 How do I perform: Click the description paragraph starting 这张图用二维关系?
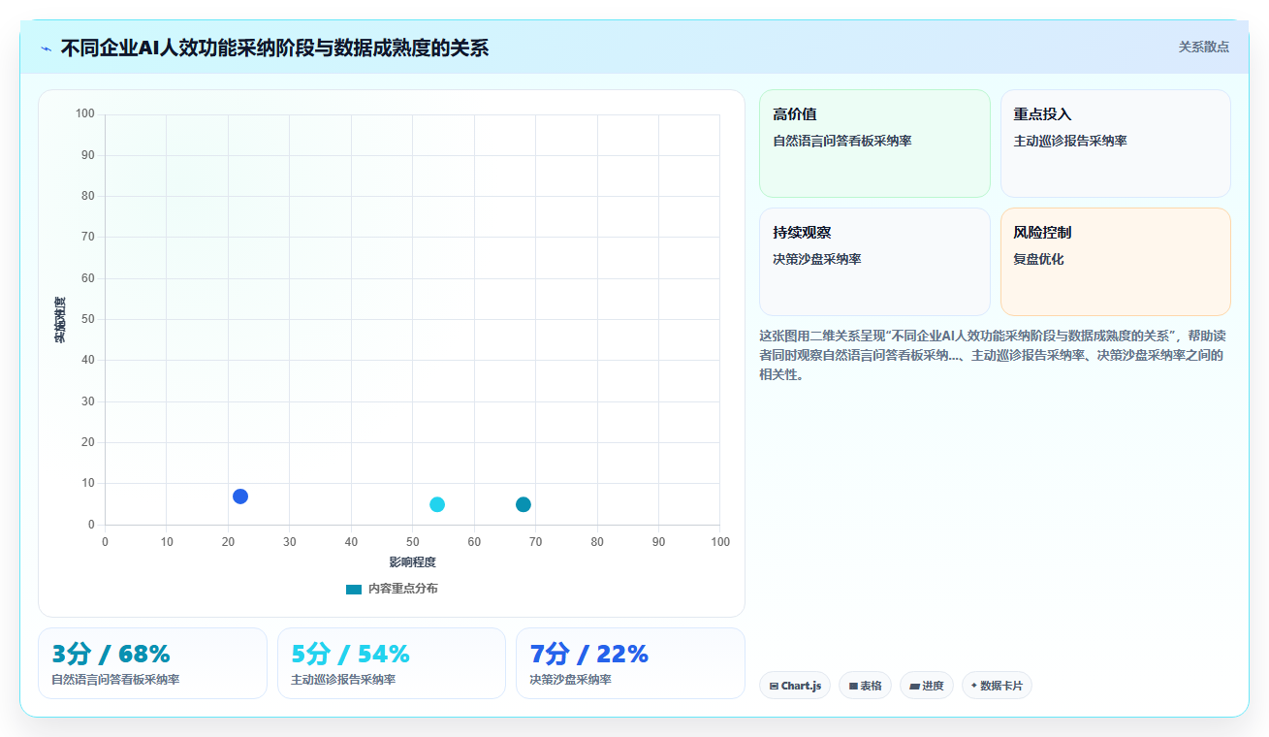point(993,355)
